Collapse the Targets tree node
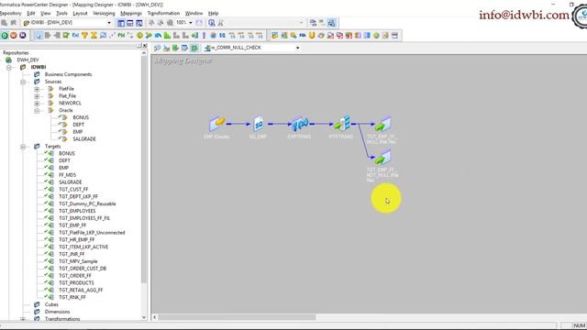This screenshot has width=587, height=330. (23, 147)
